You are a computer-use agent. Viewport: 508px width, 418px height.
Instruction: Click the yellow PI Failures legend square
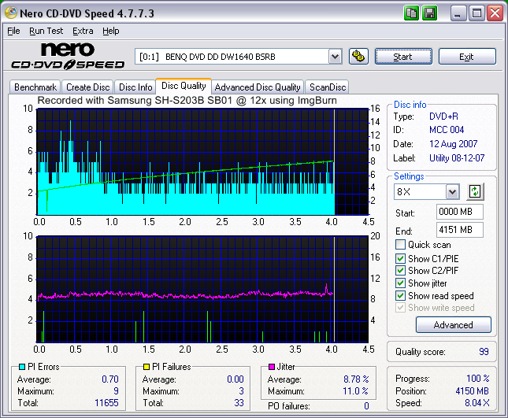tap(146, 367)
